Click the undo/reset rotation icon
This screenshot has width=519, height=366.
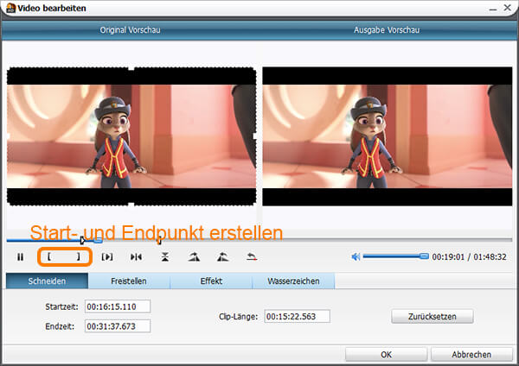coord(252,256)
